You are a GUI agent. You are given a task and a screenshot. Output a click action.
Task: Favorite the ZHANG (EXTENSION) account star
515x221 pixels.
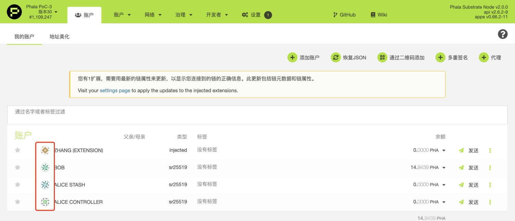tap(17, 150)
